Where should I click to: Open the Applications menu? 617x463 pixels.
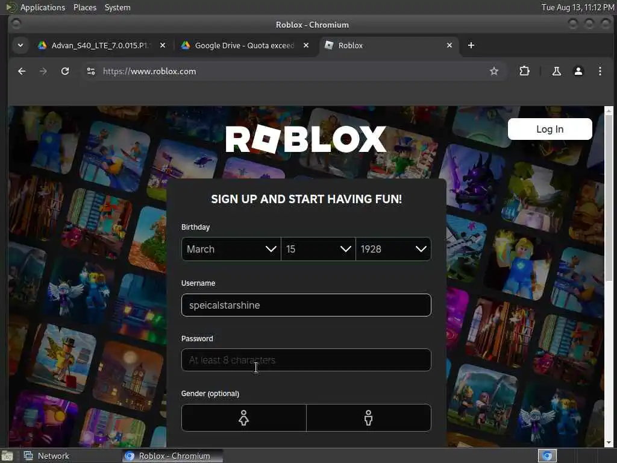point(43,7)
